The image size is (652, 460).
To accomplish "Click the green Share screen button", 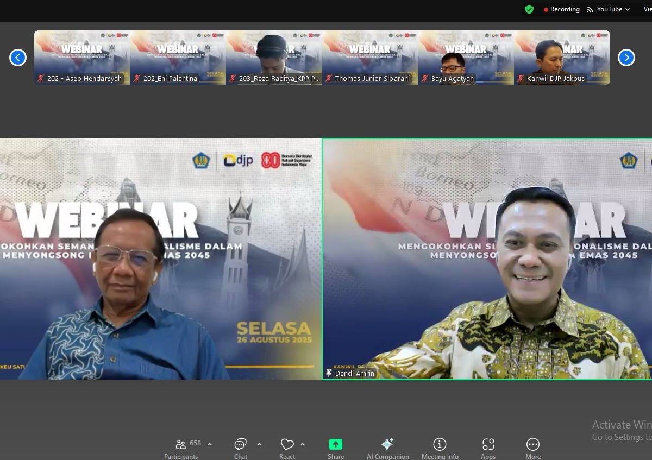I will [335, 445].
